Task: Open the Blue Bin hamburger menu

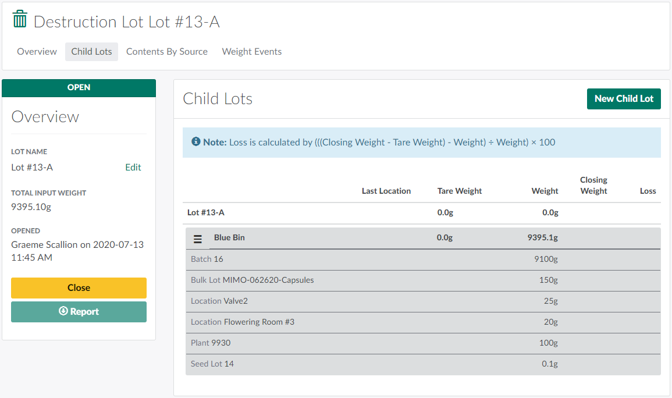Action: [x=197, y=239]
